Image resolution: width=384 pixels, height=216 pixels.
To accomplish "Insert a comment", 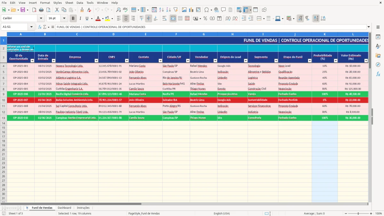I will [x=223, y=10].
